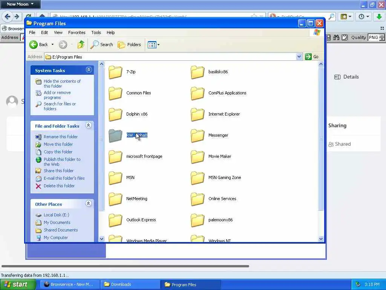Open the New Moon application menu

pos(20,4)
